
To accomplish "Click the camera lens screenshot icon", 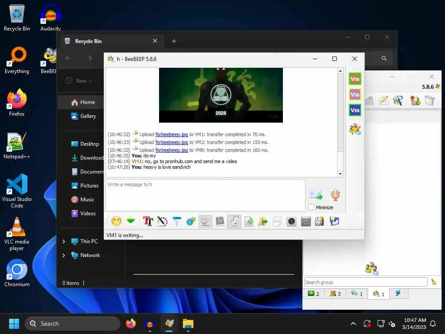I will pyautogui.click(x=292, y=221).
